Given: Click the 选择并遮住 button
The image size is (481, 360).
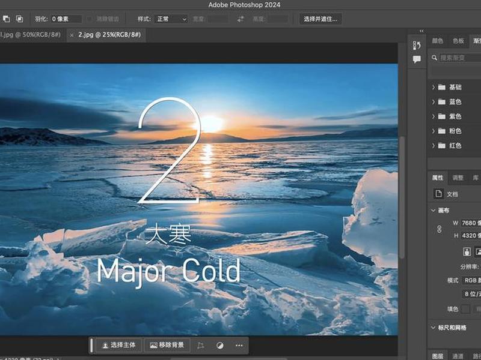Looking at the screenshot, I should [320, 19].
